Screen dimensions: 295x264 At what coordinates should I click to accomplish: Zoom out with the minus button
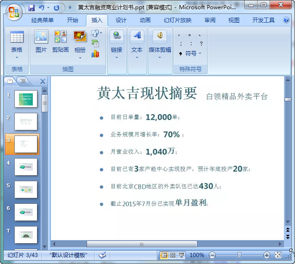point(212,255)
